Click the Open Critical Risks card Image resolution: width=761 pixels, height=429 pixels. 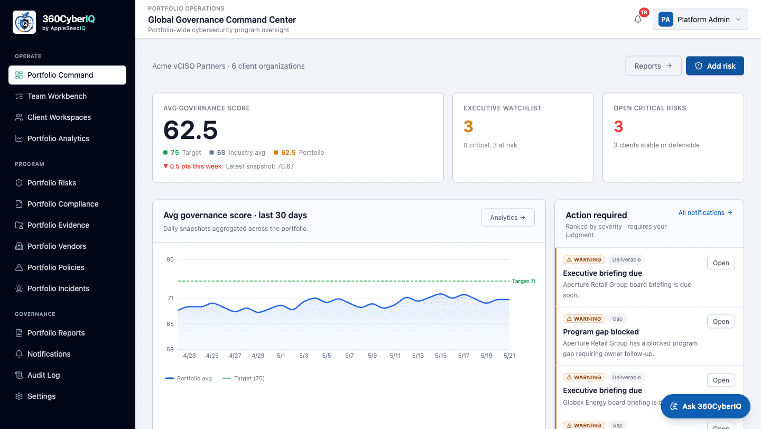coord(673,138)
